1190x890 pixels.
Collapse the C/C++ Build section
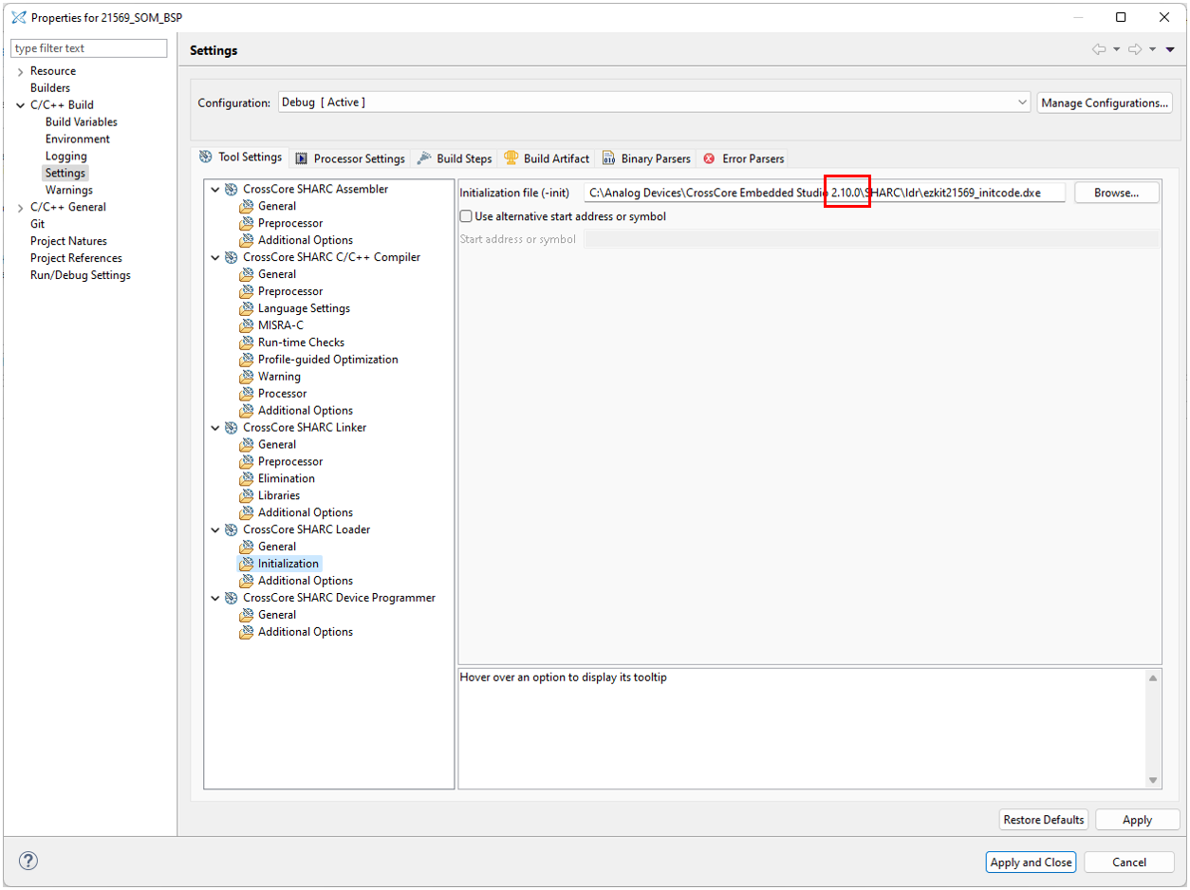click(21, 105)
